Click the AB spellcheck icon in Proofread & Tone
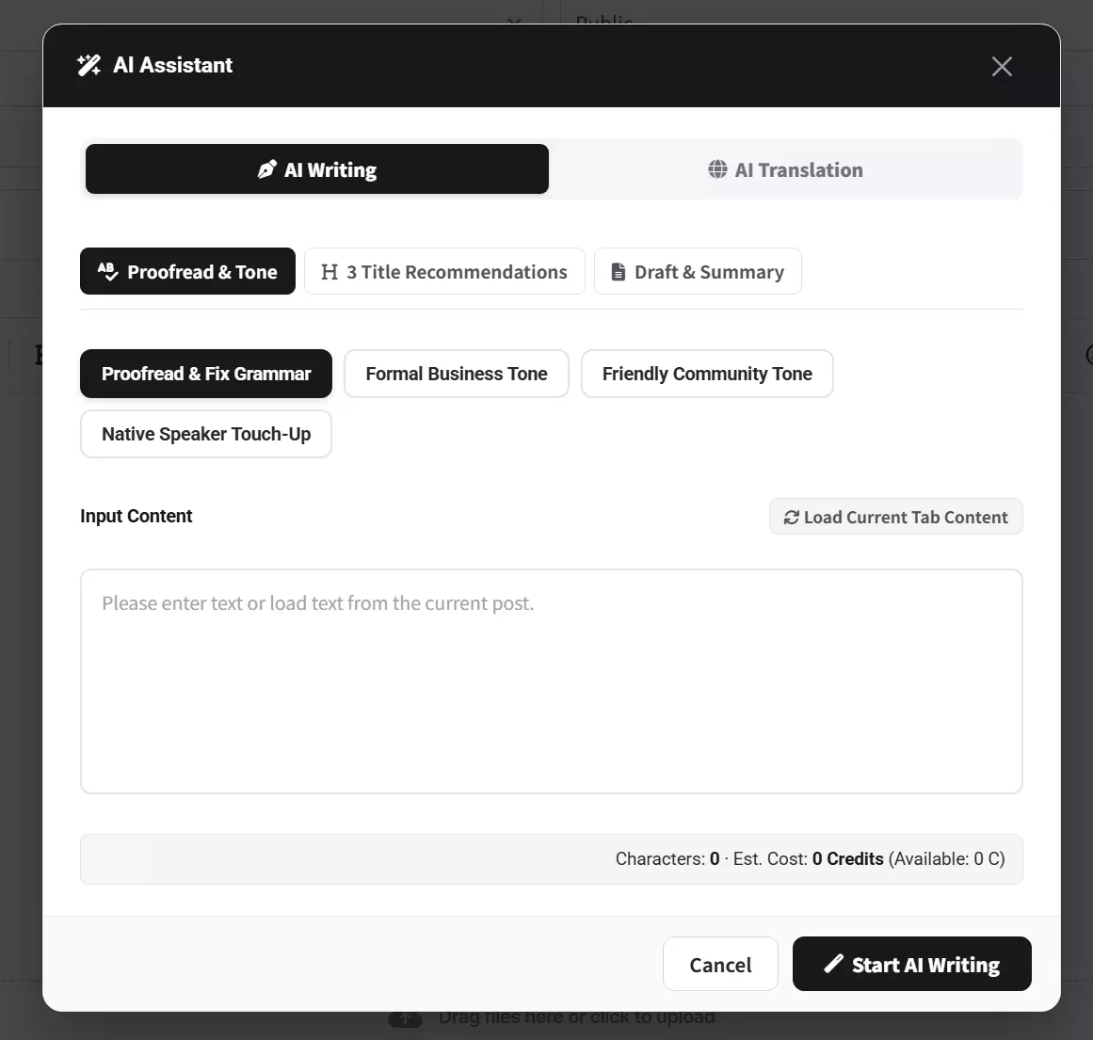Image resolution: width=1093 pixels, height=1040 pixels. pos(107,271)
